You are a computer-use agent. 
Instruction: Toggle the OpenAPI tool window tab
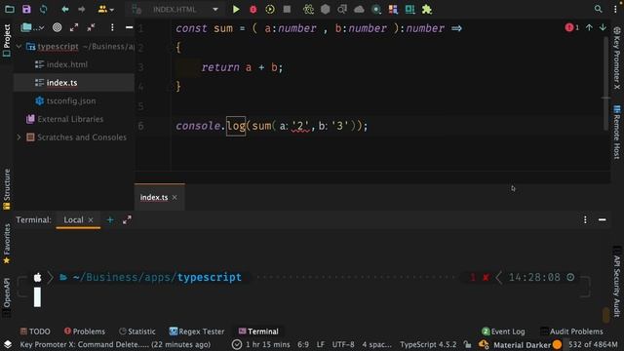point(7,297)
